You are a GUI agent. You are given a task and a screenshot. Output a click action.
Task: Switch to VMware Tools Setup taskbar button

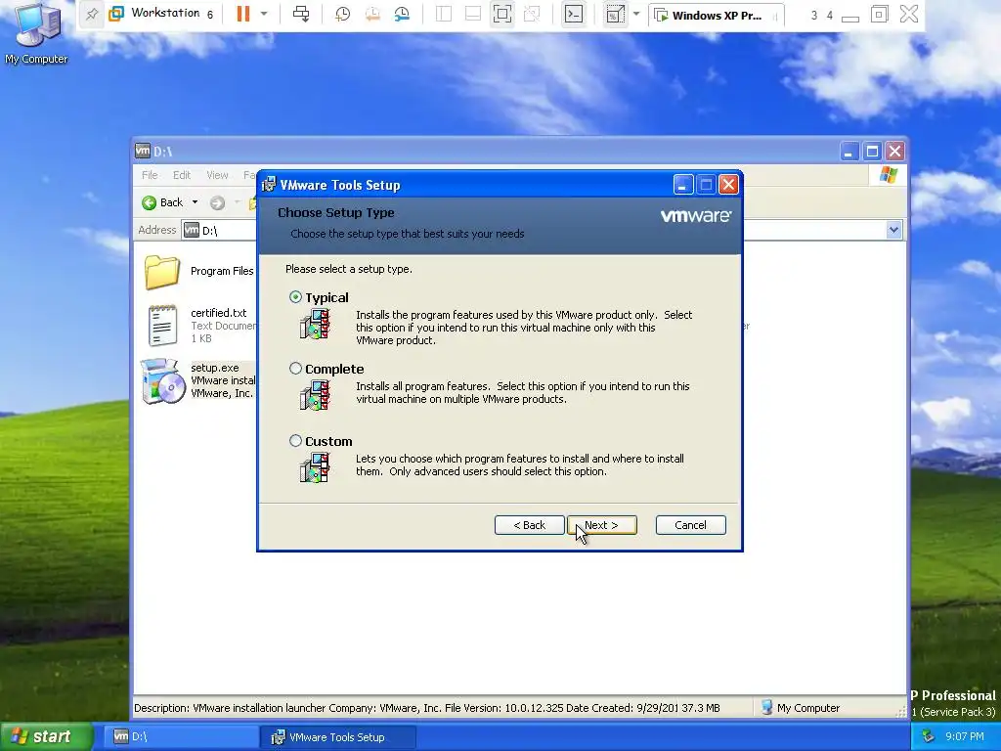pos(338,737)
